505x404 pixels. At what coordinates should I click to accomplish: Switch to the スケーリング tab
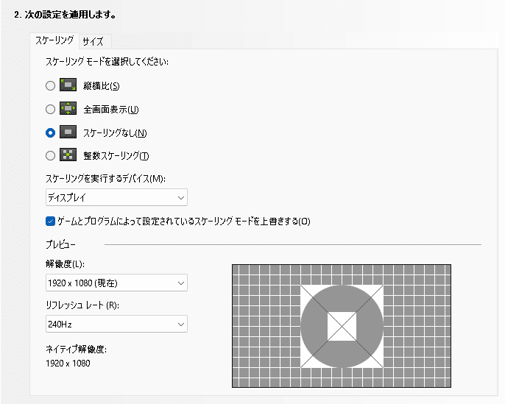(54, 40)
